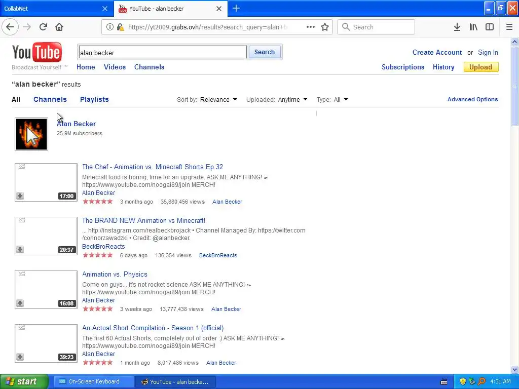Open the Channels navigation link in header
This screenshot has height=389, width=519.
(x=150, y=67)
